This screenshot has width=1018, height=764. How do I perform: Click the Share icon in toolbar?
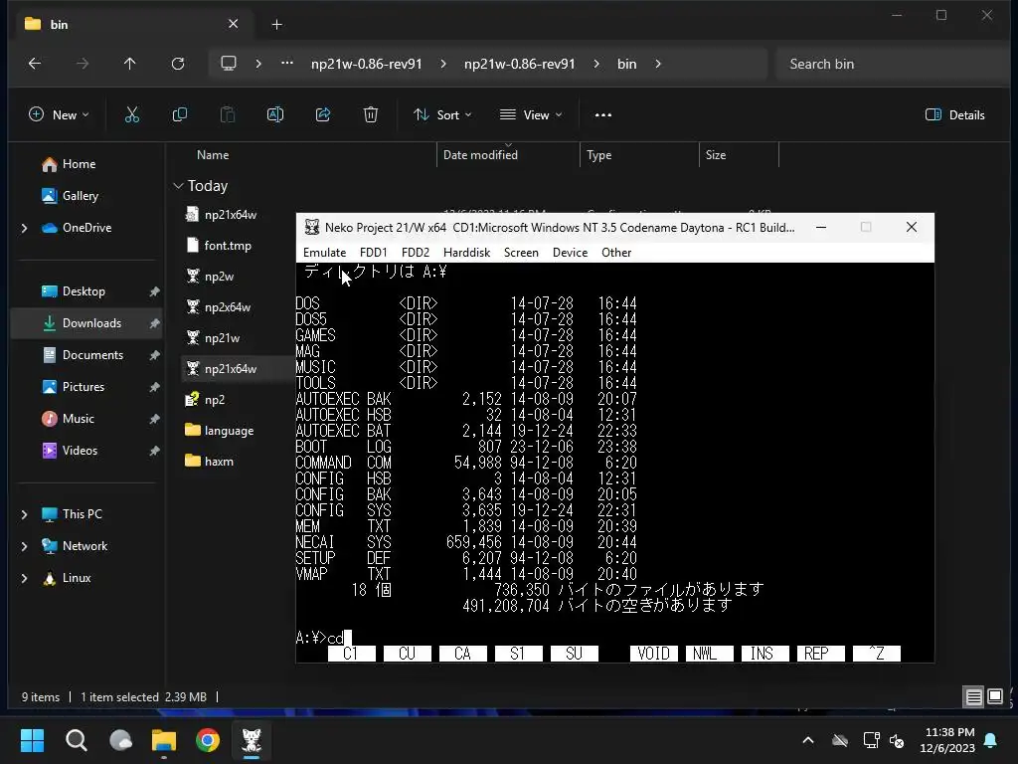point(323,115)
